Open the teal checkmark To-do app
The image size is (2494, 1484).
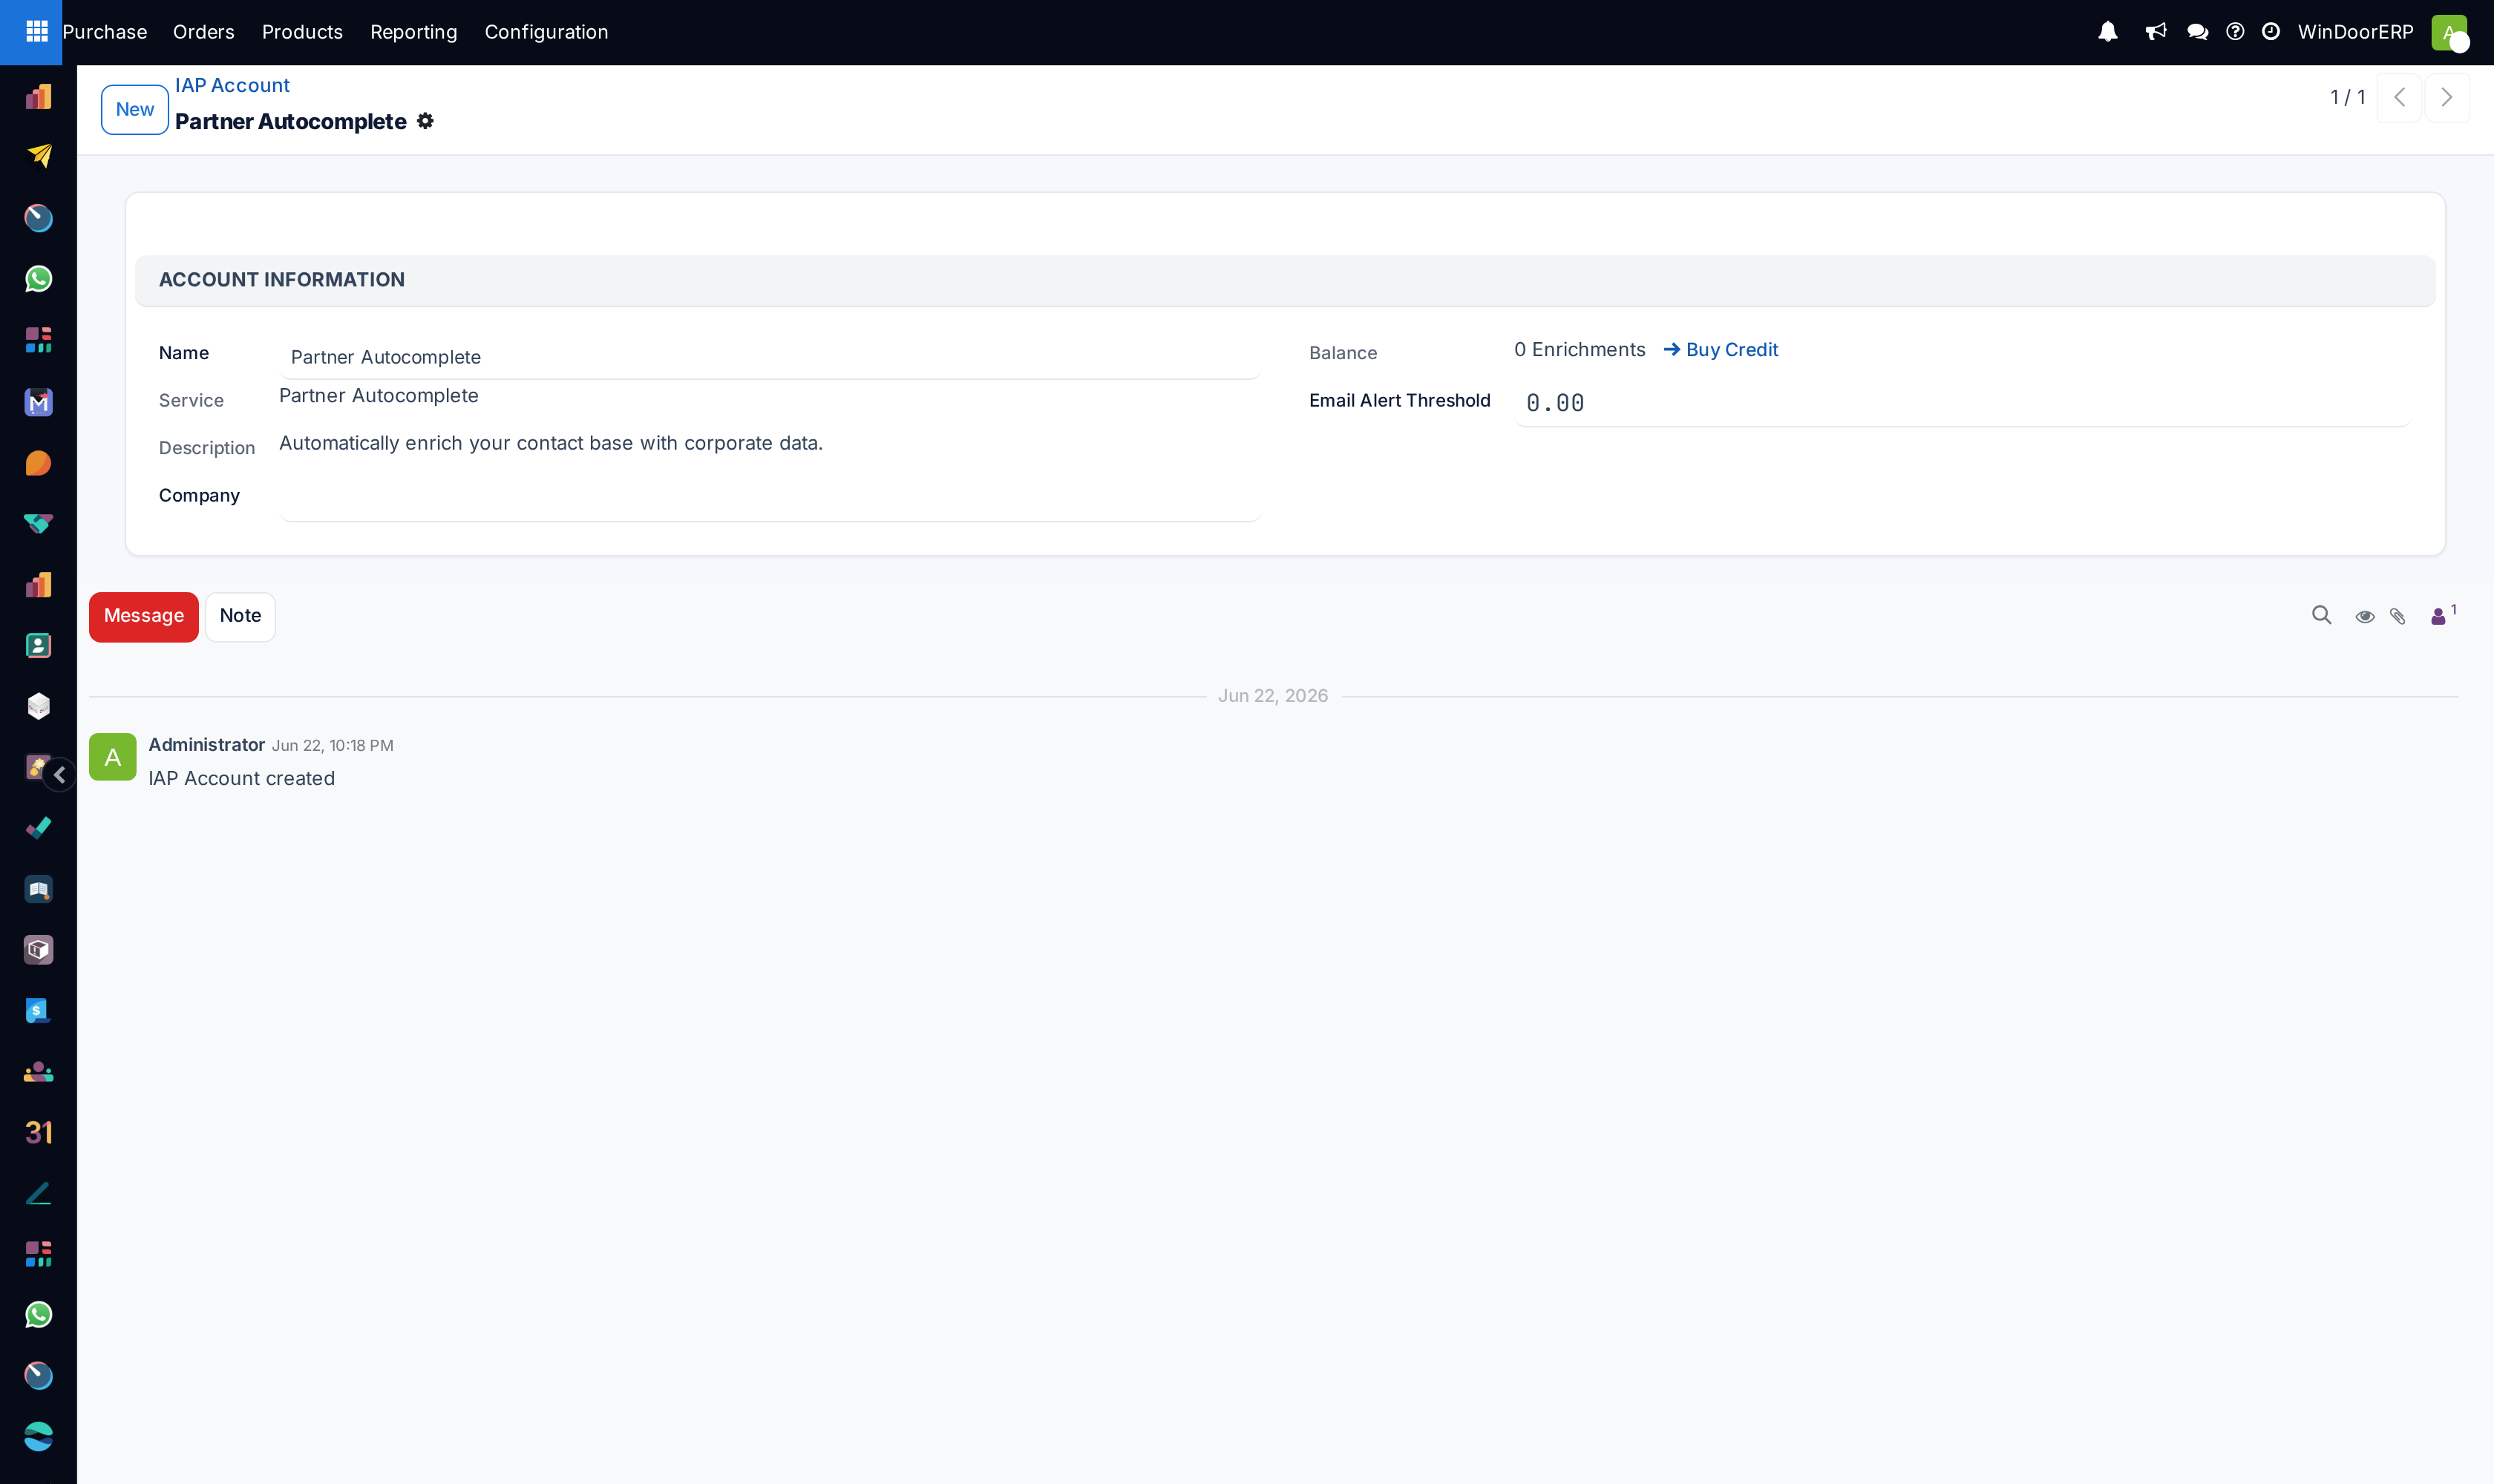[38, 828]
